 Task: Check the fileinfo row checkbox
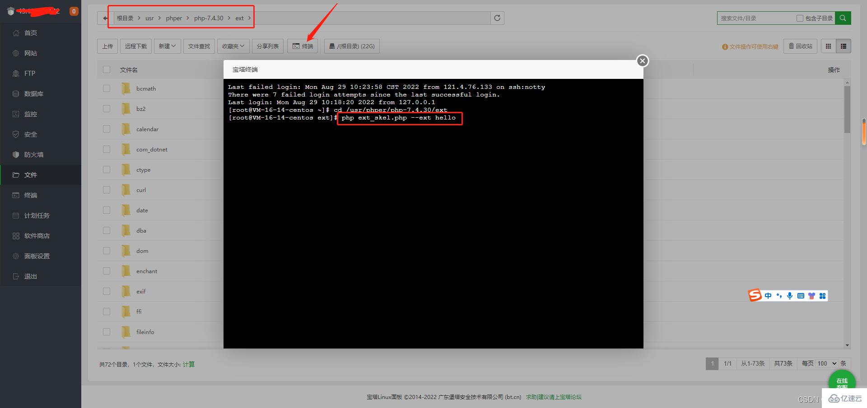(x=107, y=332)
